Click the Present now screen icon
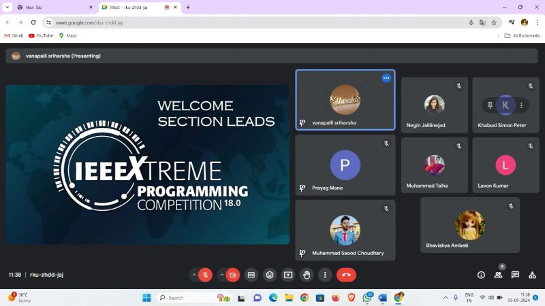Screen dimensions: 545x306 [288, 275]
